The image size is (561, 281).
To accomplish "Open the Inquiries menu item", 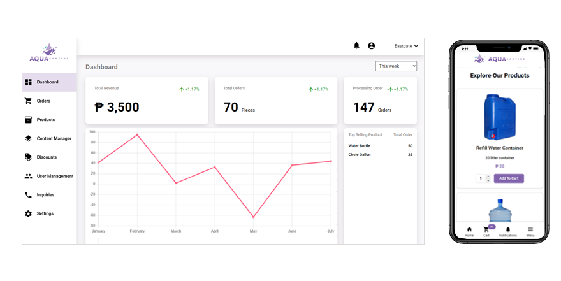I will (49, 195).
